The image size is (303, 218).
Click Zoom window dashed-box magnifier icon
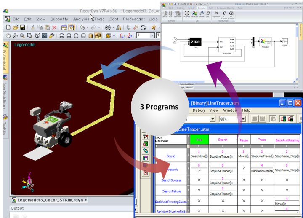tap(29, 35)
